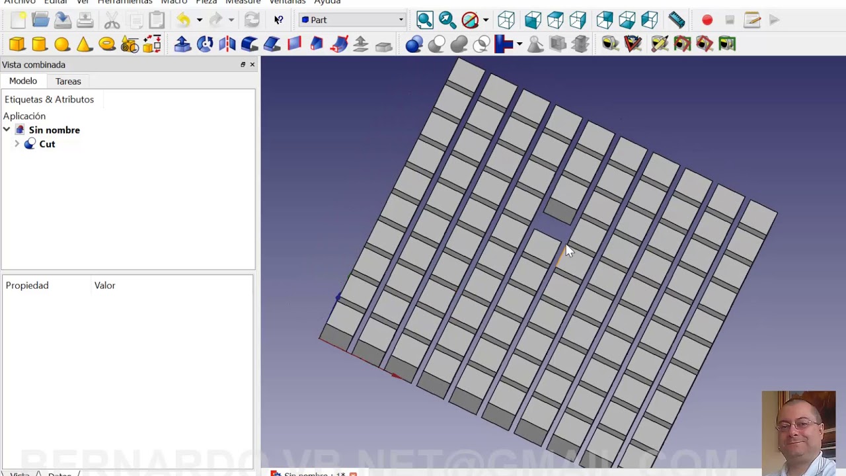Open the Shape builder tool
This screenshot has height=476, width=846.
click(152, 44)
